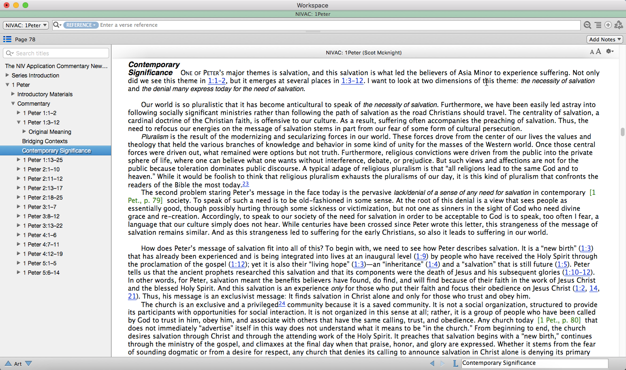This screenshot has height=370, width=626.
Task: Click the circled plus icon in top toolbar
Action: click(608, 25)
